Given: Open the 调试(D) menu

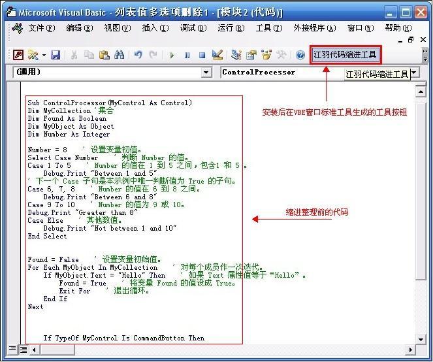Looking at the screenshot, I should pyautogui.click(x=193, y=28).
